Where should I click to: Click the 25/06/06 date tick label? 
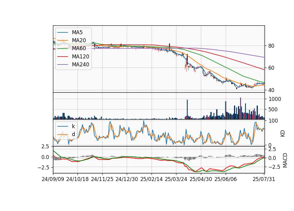coord(226,179)
